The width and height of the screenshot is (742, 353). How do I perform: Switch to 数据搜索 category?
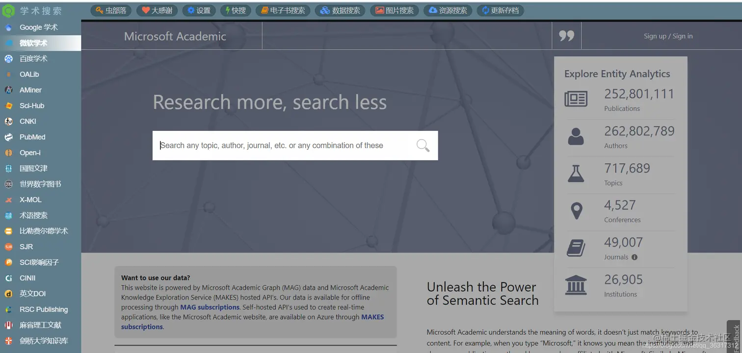(340, 10)
